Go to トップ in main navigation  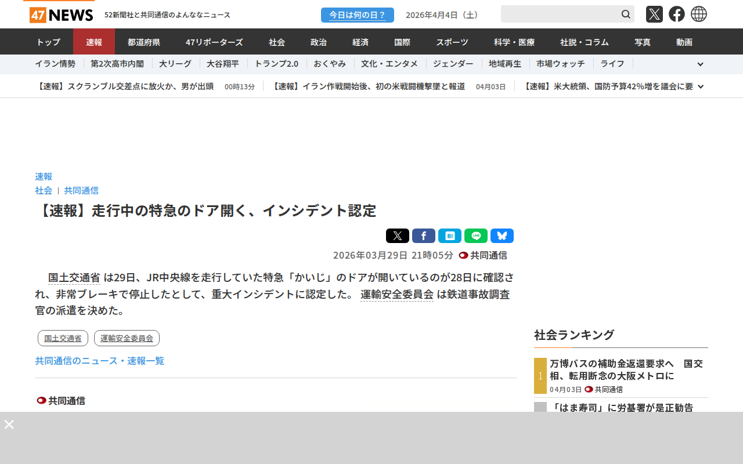click(x=48, y=42)
